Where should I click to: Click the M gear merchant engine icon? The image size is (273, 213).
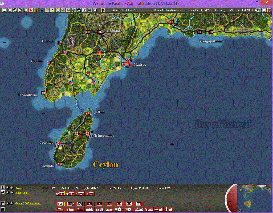point(129,209)
